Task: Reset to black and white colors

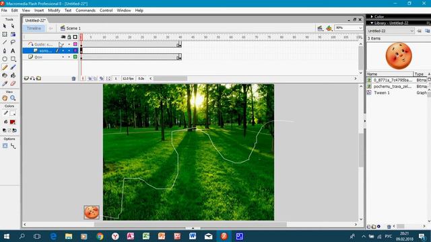Action: click(x=4, y=130)
